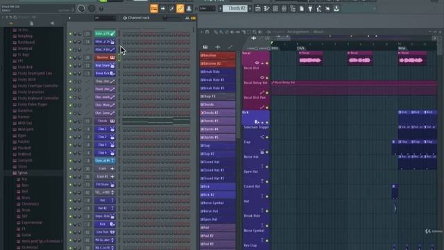Viewport: 444px width, 250px height.
Task: Click the keyboard icon on the Chords channel
Action: 112,121
